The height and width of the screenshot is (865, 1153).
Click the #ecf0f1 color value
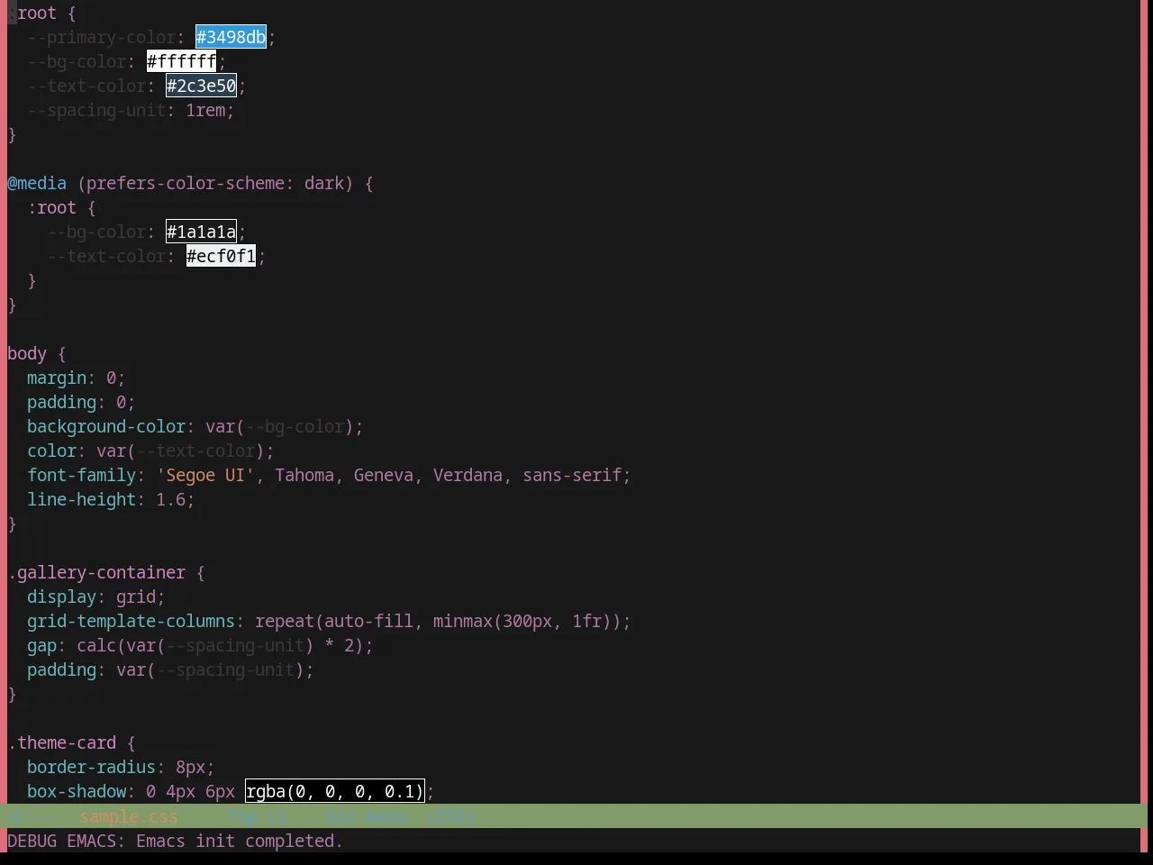221,256
